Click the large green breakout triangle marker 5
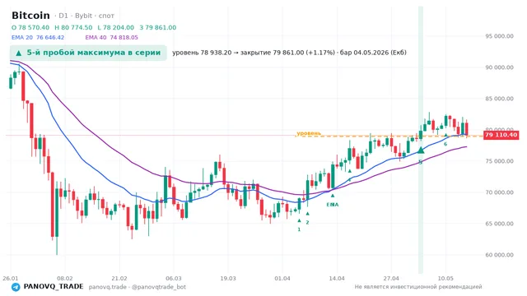The width and height of the screenshot is (527, 296). point(421,150)
